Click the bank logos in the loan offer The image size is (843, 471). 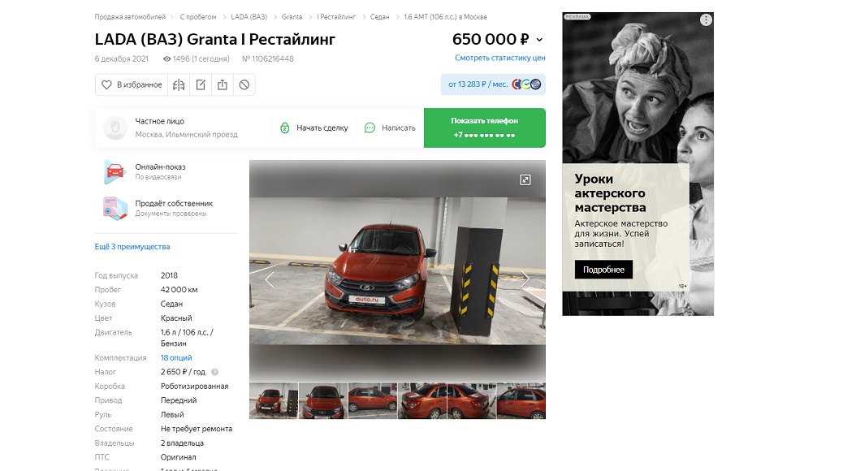[x=526, y=84]
